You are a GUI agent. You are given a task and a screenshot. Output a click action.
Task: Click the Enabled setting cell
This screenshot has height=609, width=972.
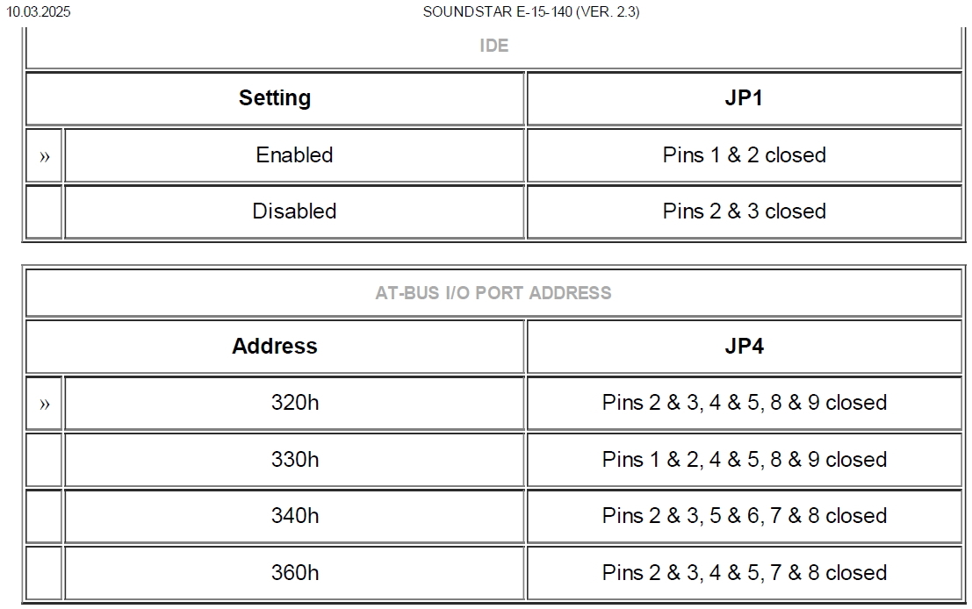(x=294, y=155)
